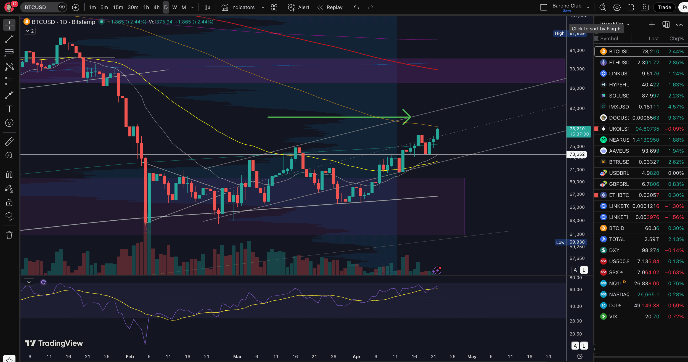688x362 pixels.
Task: Enter fullscreen mode
Action: (631, 7)
